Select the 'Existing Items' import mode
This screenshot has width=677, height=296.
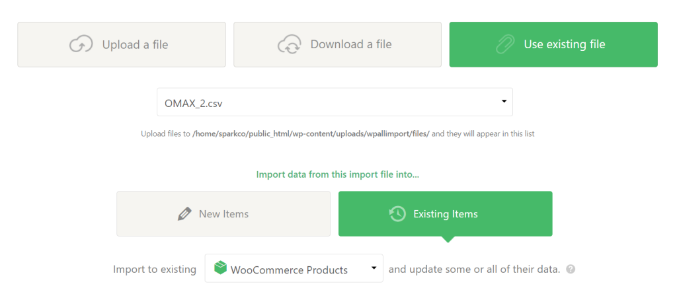point(445,214)
